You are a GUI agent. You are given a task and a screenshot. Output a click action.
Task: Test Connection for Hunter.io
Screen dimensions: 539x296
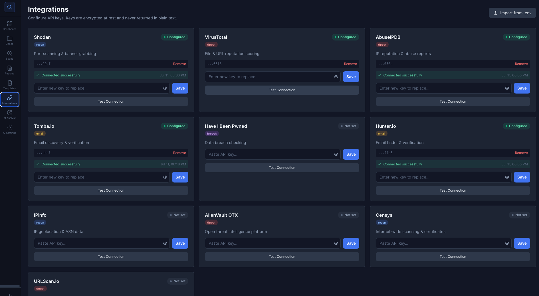(x=453, y=190)
